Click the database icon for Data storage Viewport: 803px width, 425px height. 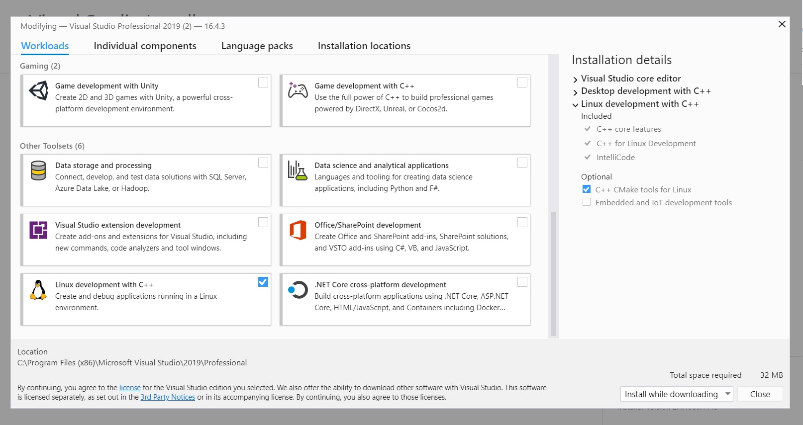38,170
